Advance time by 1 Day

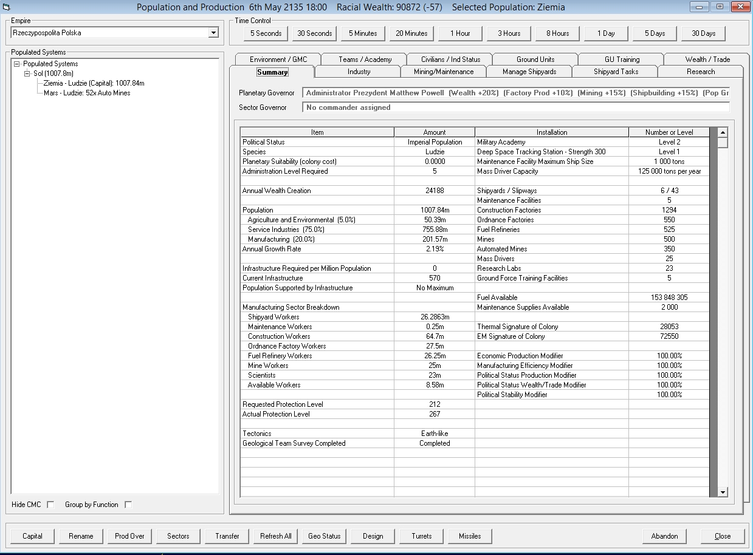(x=606, y=33)
